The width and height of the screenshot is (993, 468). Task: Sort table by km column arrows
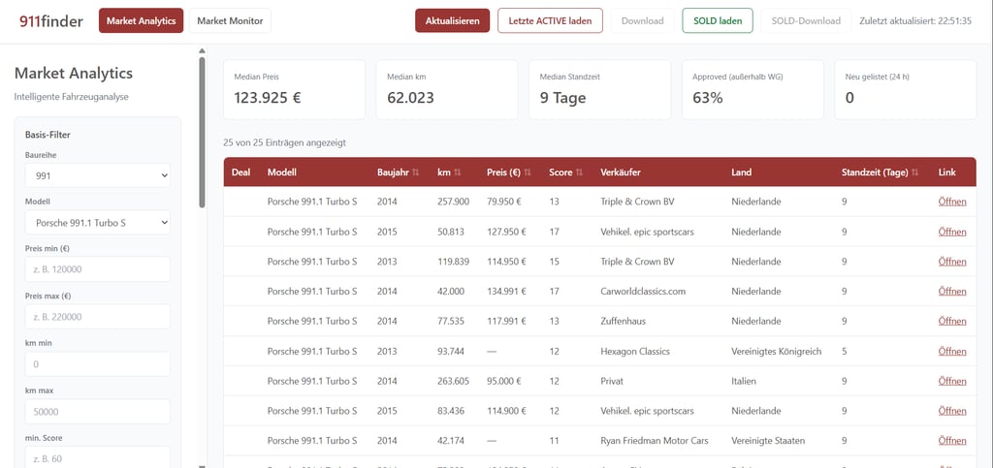pyautogui.click(x=458, y=172)
